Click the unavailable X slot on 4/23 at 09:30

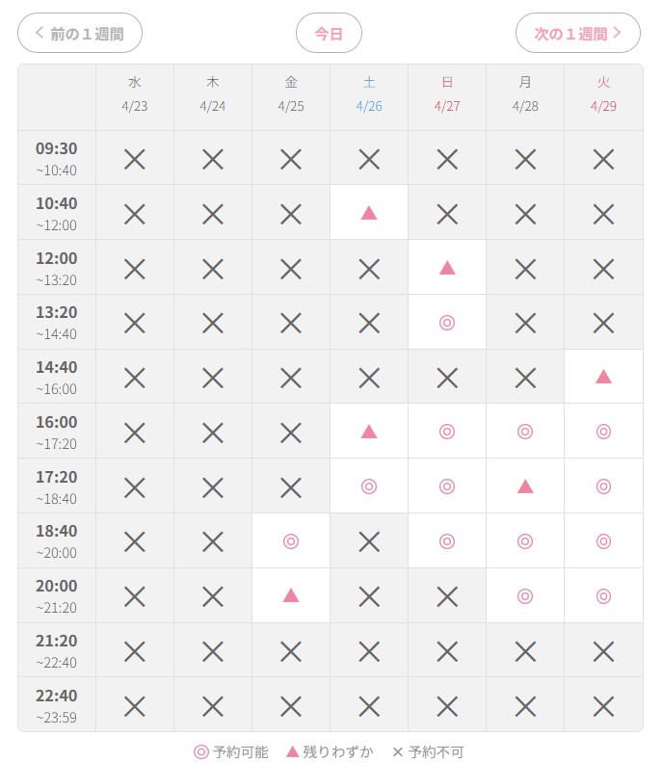(x=134, y=159)
